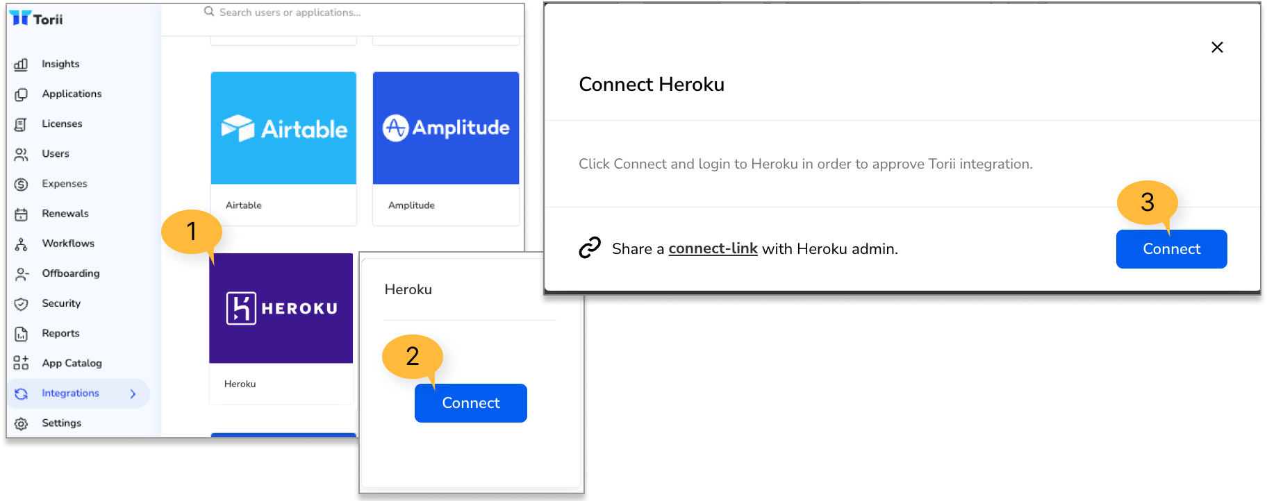Open the Offboarding section

coord(70,273)
